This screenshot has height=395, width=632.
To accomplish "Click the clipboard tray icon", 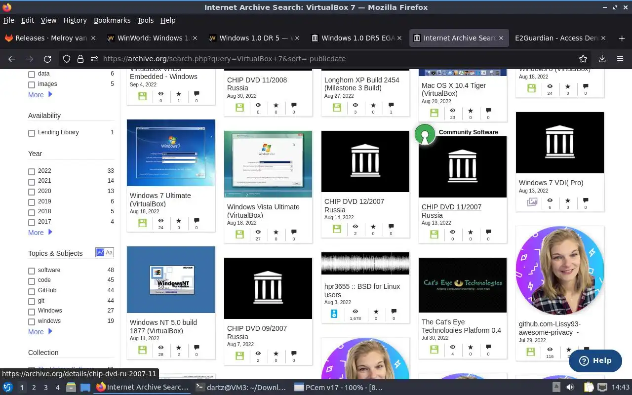I will tap(589, 388).
